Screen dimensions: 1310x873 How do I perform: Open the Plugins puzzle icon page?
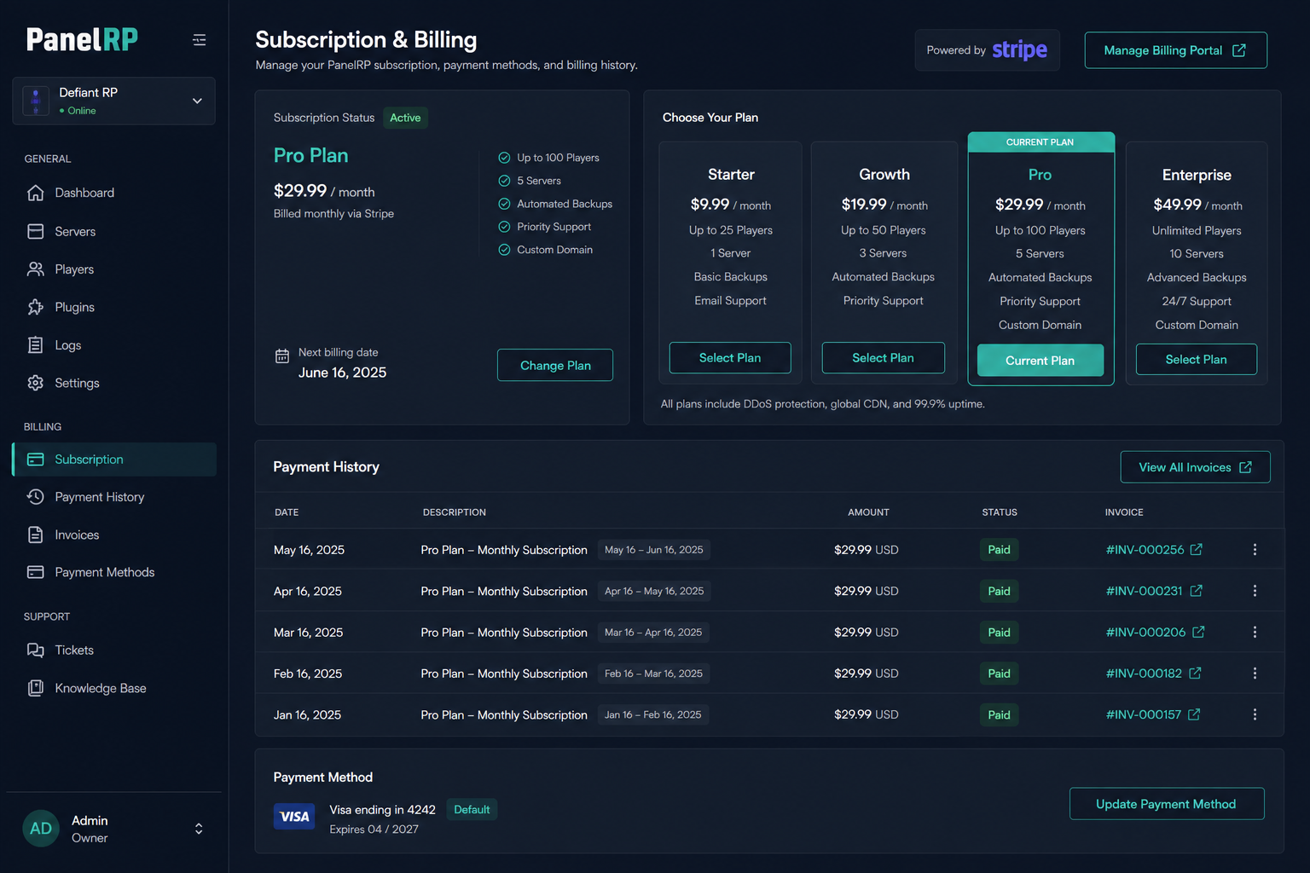point(36,307)
